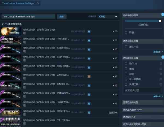
Task: Expand the 依玩家人数缩小范围 filter section
Action: tap(143, 110)
